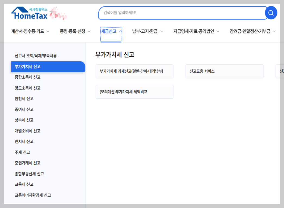Expand the 지급명세·자료·공익법인 dropdown
The image size is (284, 208).
tap(195, 31)
